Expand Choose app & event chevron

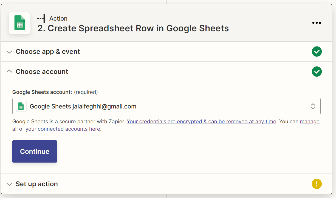click(9, 52)
